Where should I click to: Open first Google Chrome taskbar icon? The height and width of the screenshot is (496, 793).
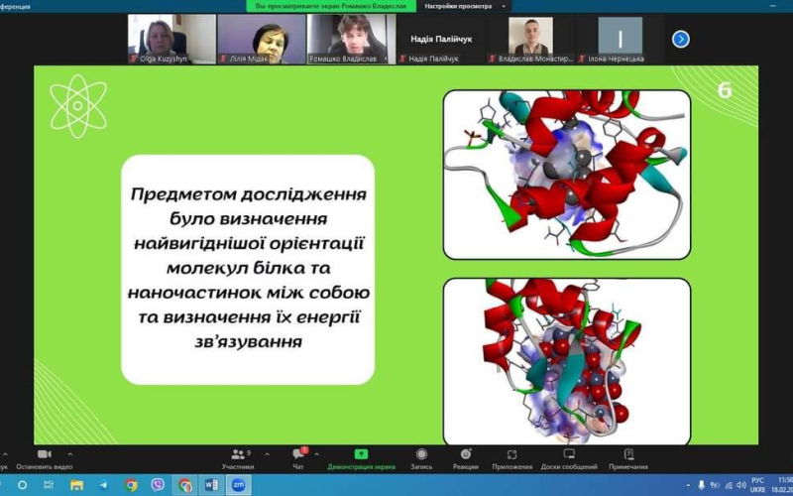pyautogui.click(x=131, y=485)
